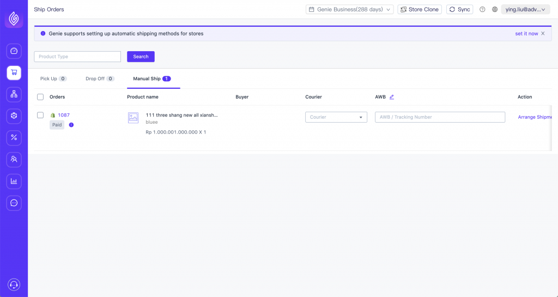Open the percent promotions sidebar icon
Viewport: 558px width, 297px height.
click(14, 138)
